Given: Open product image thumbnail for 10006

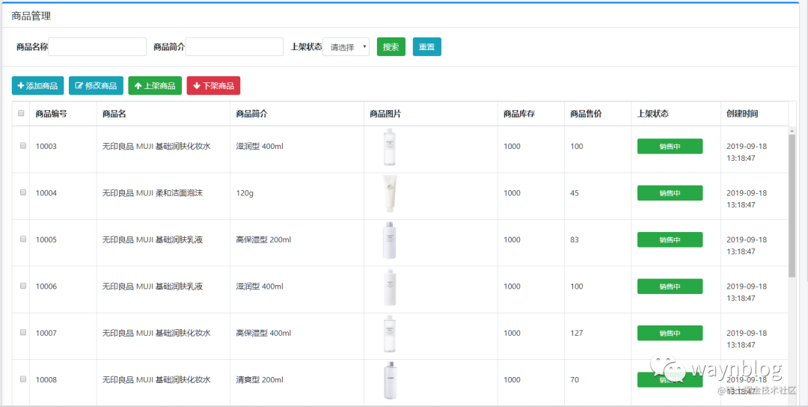Looking at the screenshot, I should point(390,287).
